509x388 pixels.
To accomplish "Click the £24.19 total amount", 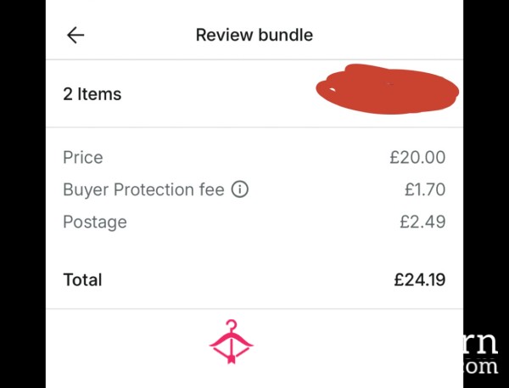I will 420,280.
